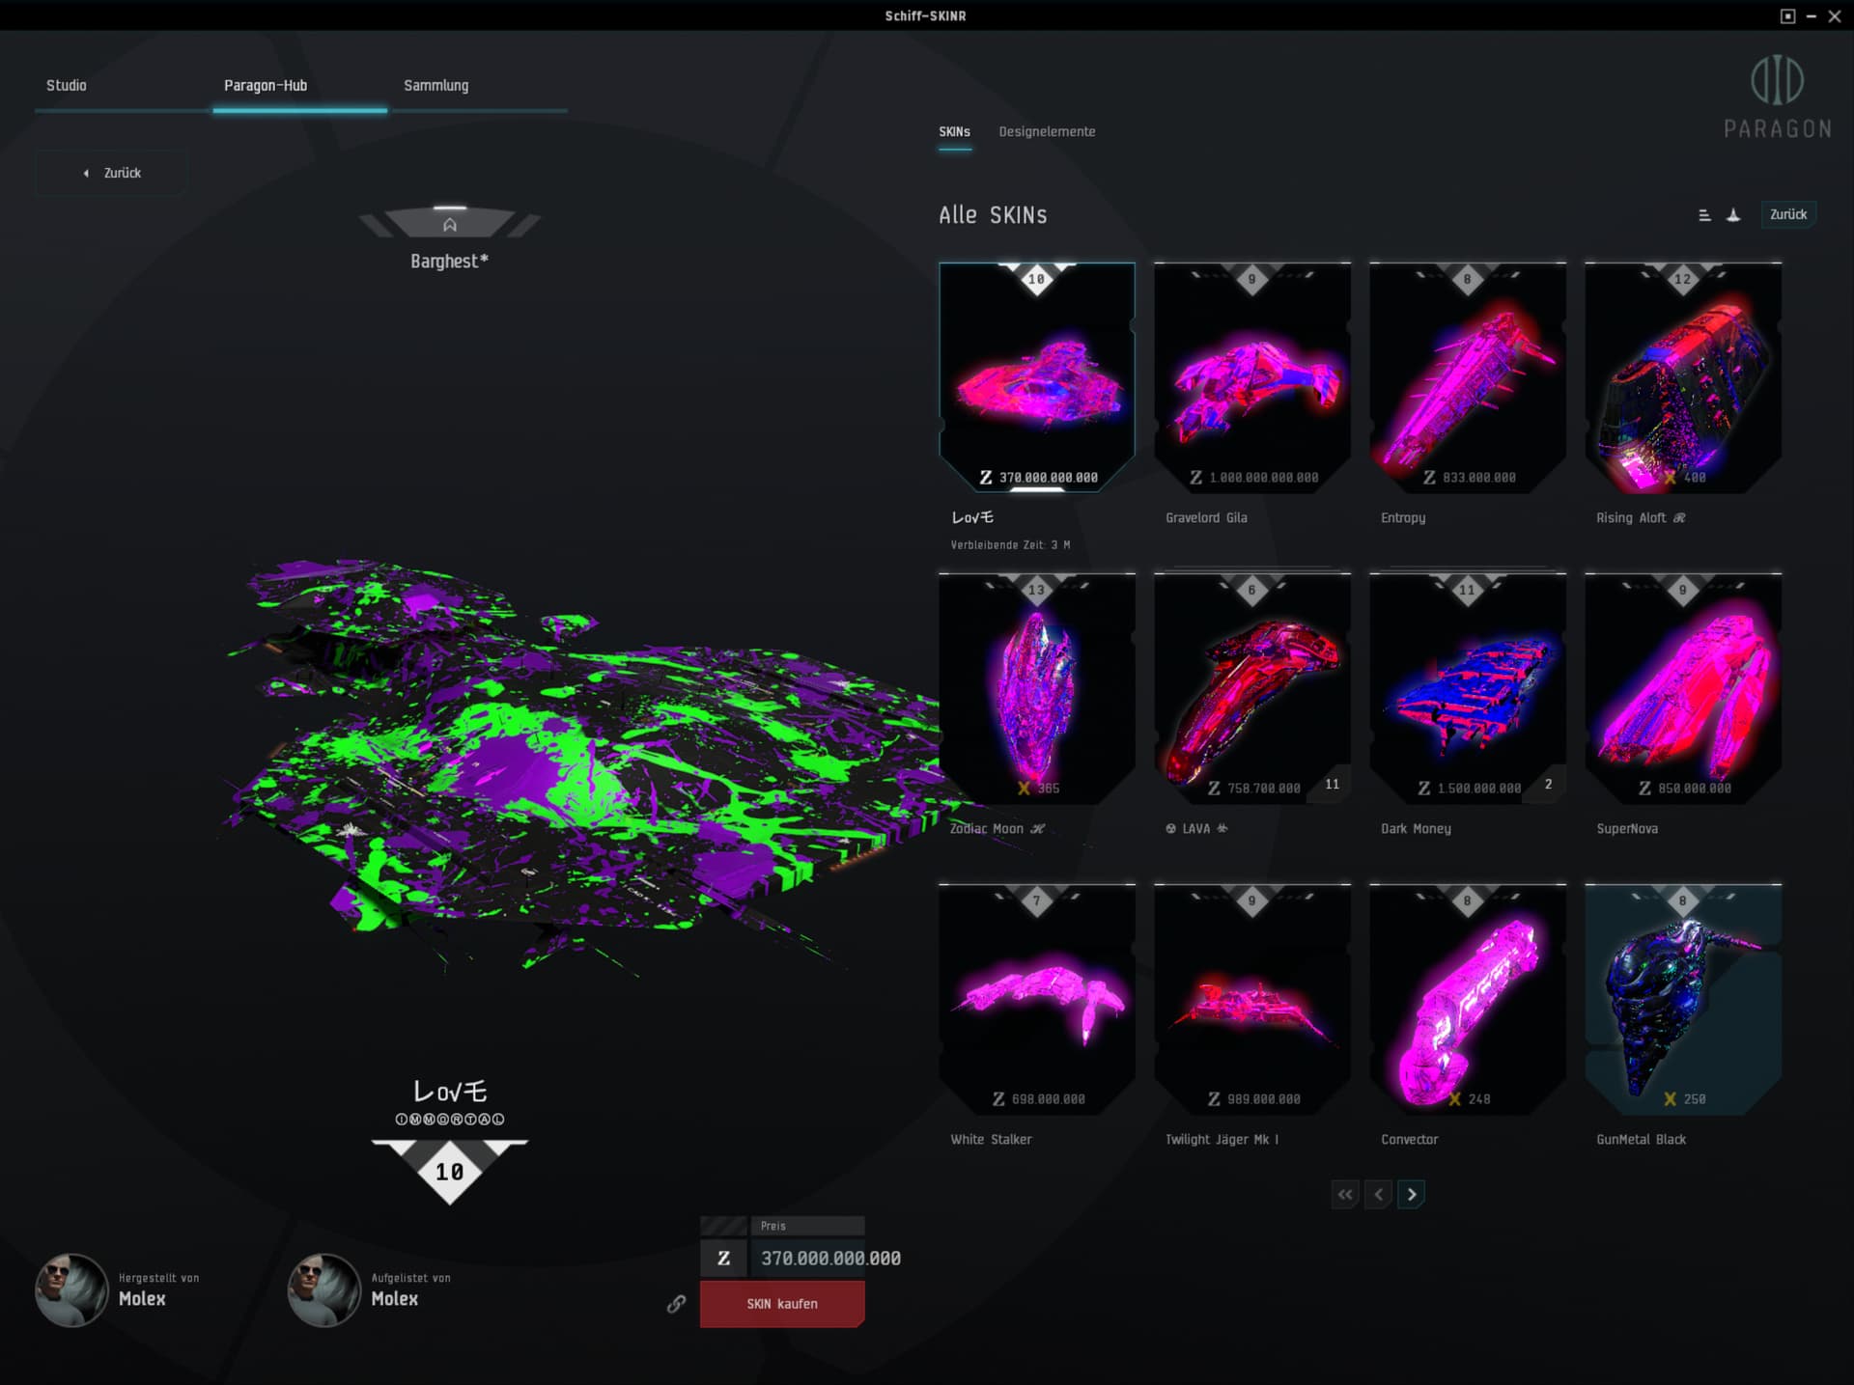Click the Barghest ship hangar icon
The image size is (1854, 1385).
pos(450,225)
